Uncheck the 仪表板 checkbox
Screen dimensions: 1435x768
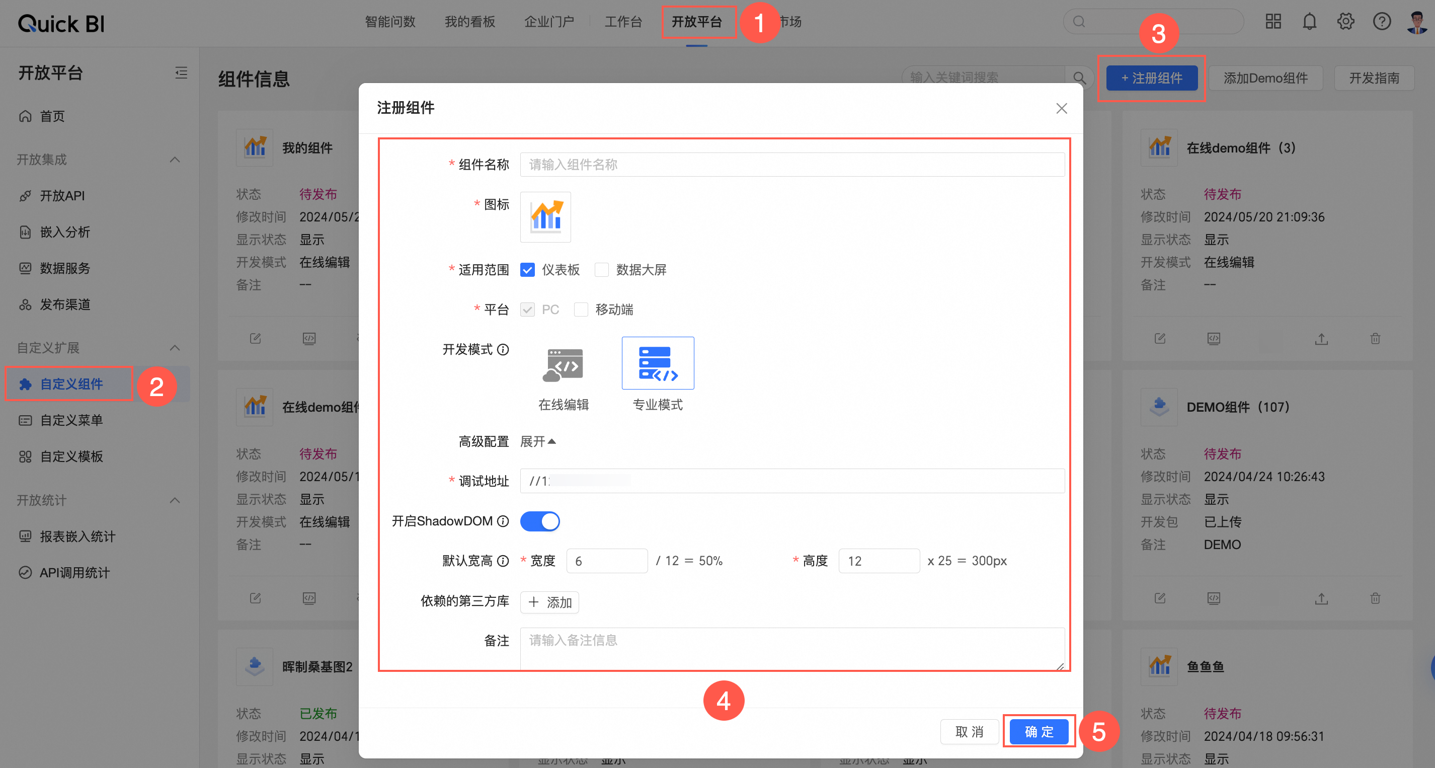(527, 270)
